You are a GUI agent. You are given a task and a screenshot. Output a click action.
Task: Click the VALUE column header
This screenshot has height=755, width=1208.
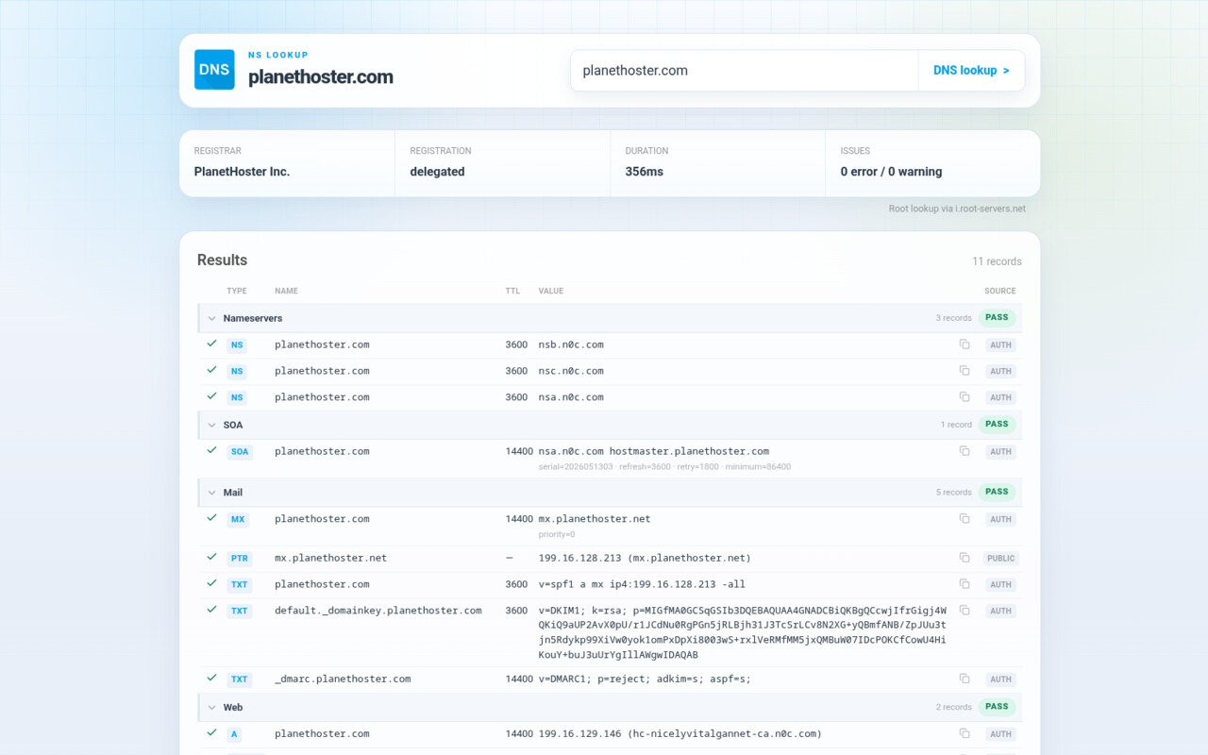[551, 292]
